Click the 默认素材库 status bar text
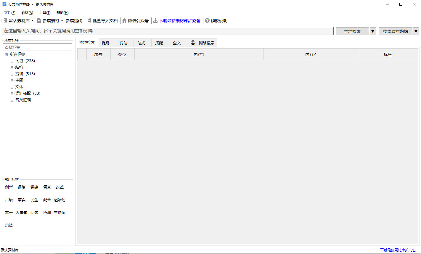 [x=10, y=250]
